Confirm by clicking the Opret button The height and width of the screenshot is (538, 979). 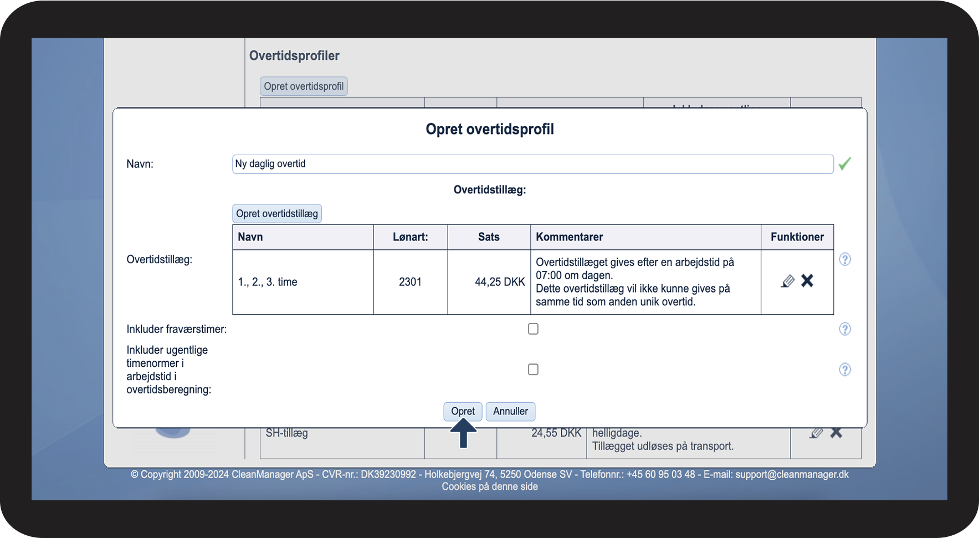click(463, 411)
